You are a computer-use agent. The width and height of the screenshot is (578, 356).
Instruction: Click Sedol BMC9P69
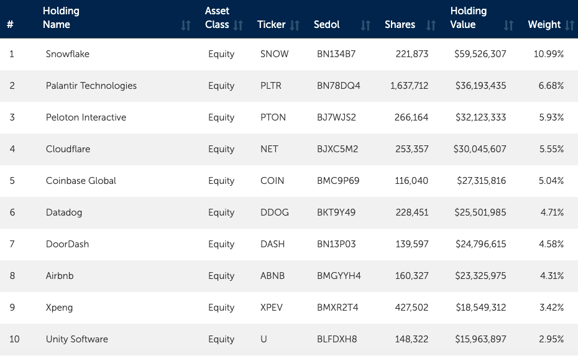point(338,181)
